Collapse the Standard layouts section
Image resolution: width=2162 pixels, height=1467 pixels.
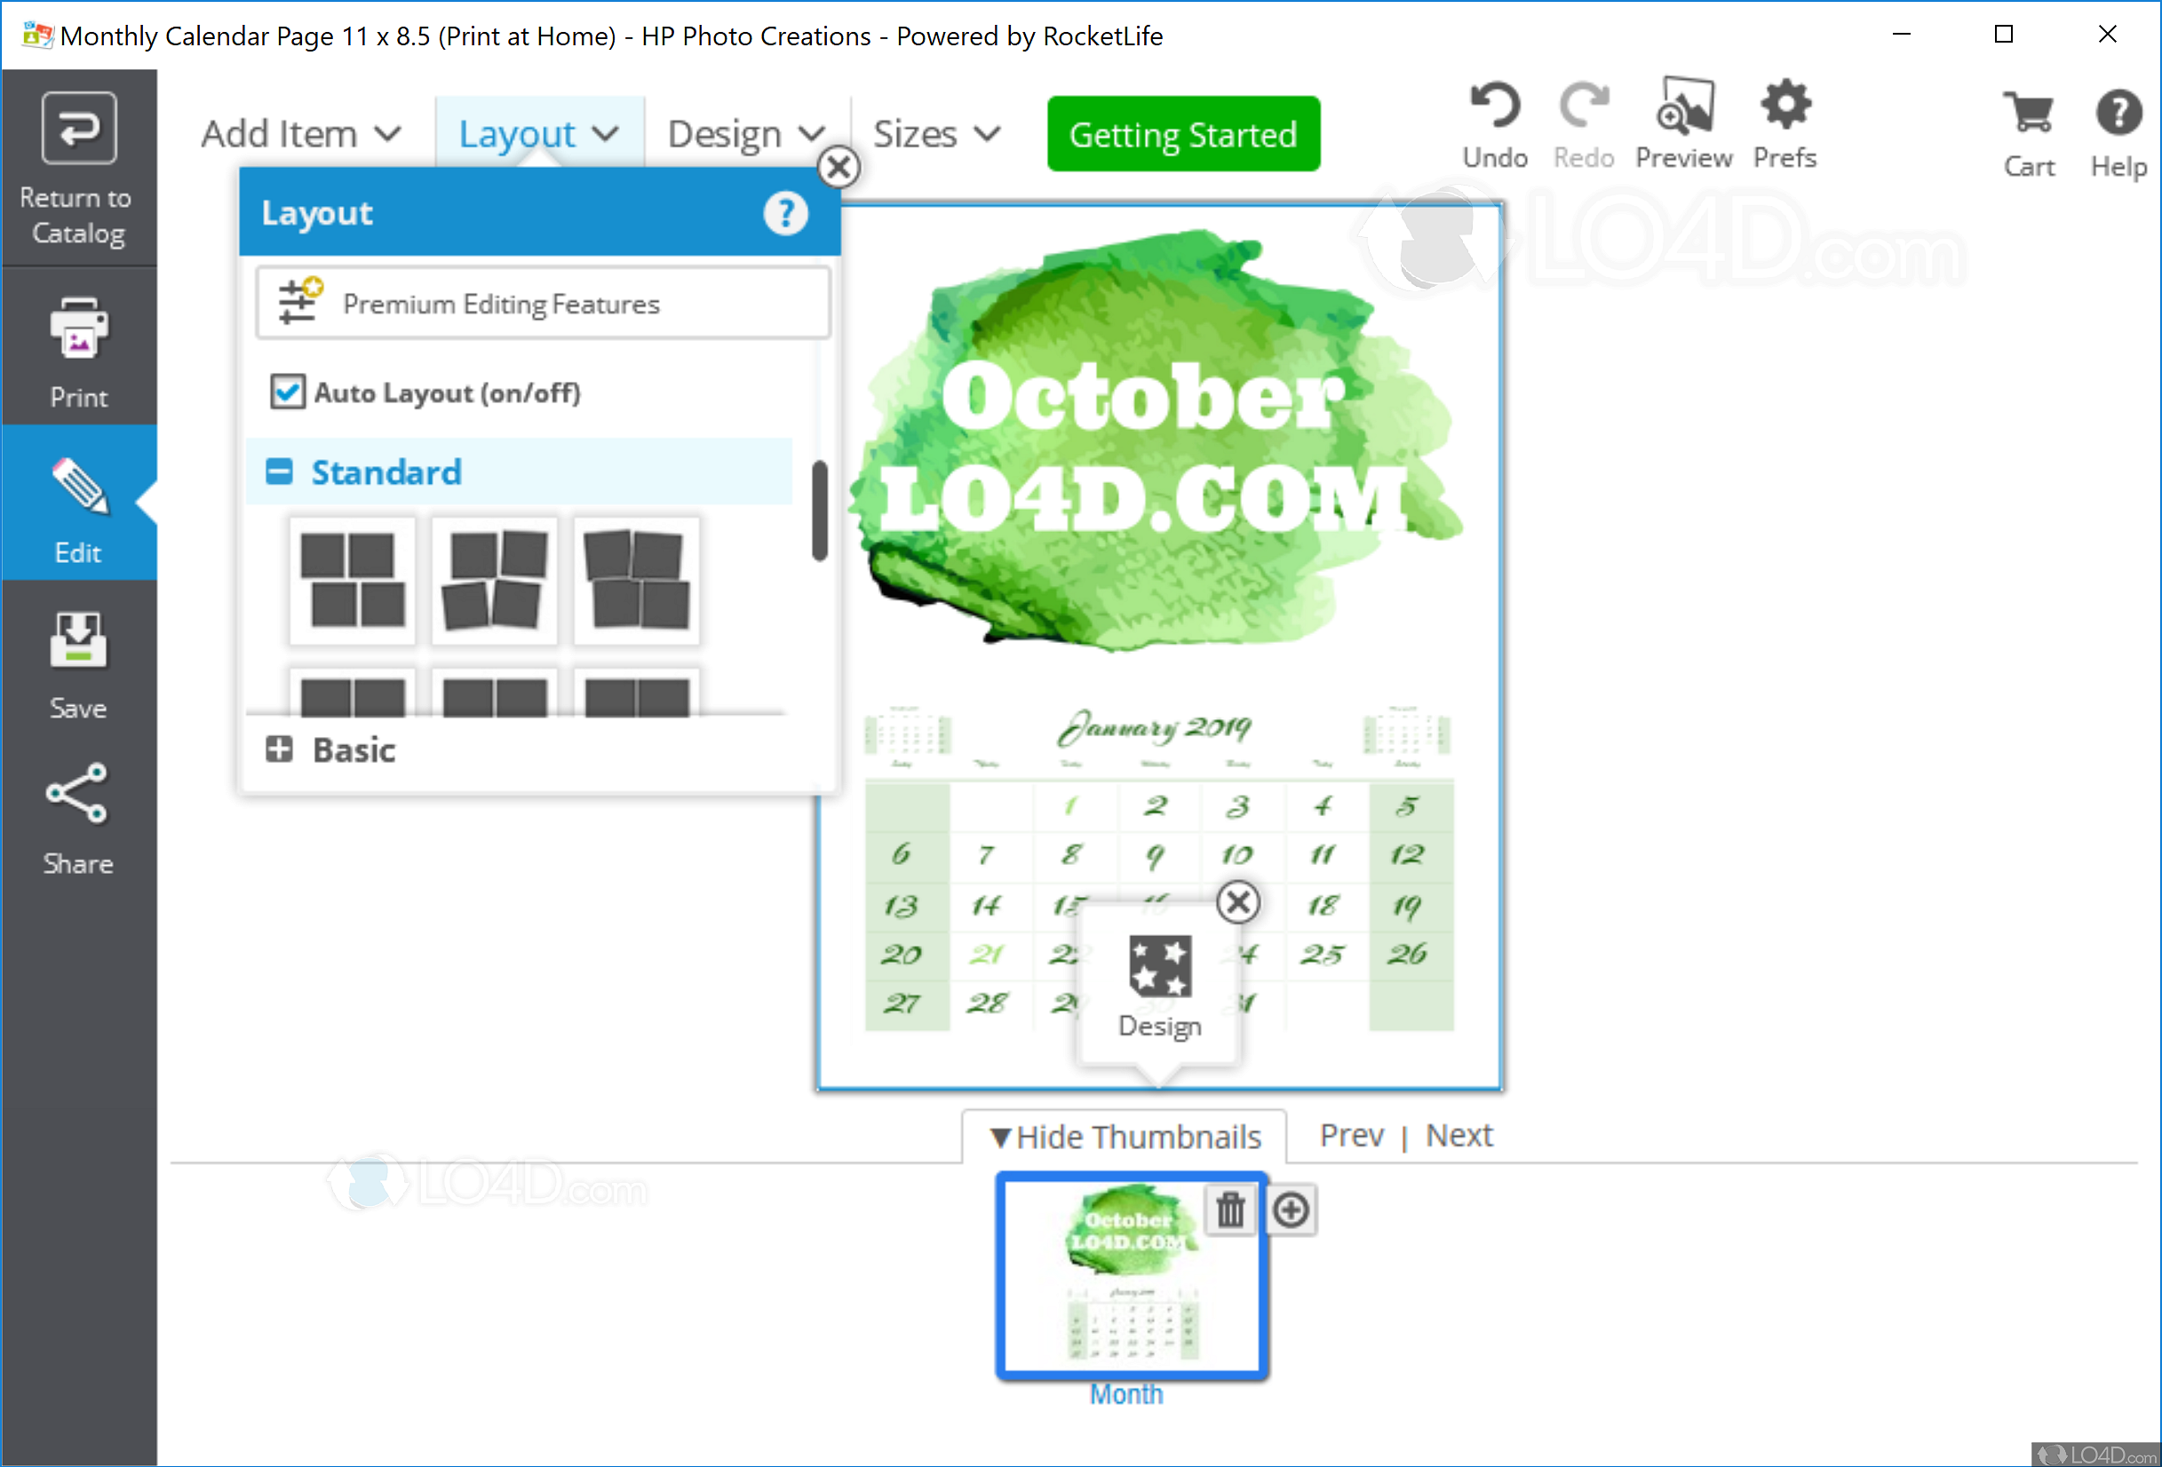pyautogui.click(x=279, y=472)
